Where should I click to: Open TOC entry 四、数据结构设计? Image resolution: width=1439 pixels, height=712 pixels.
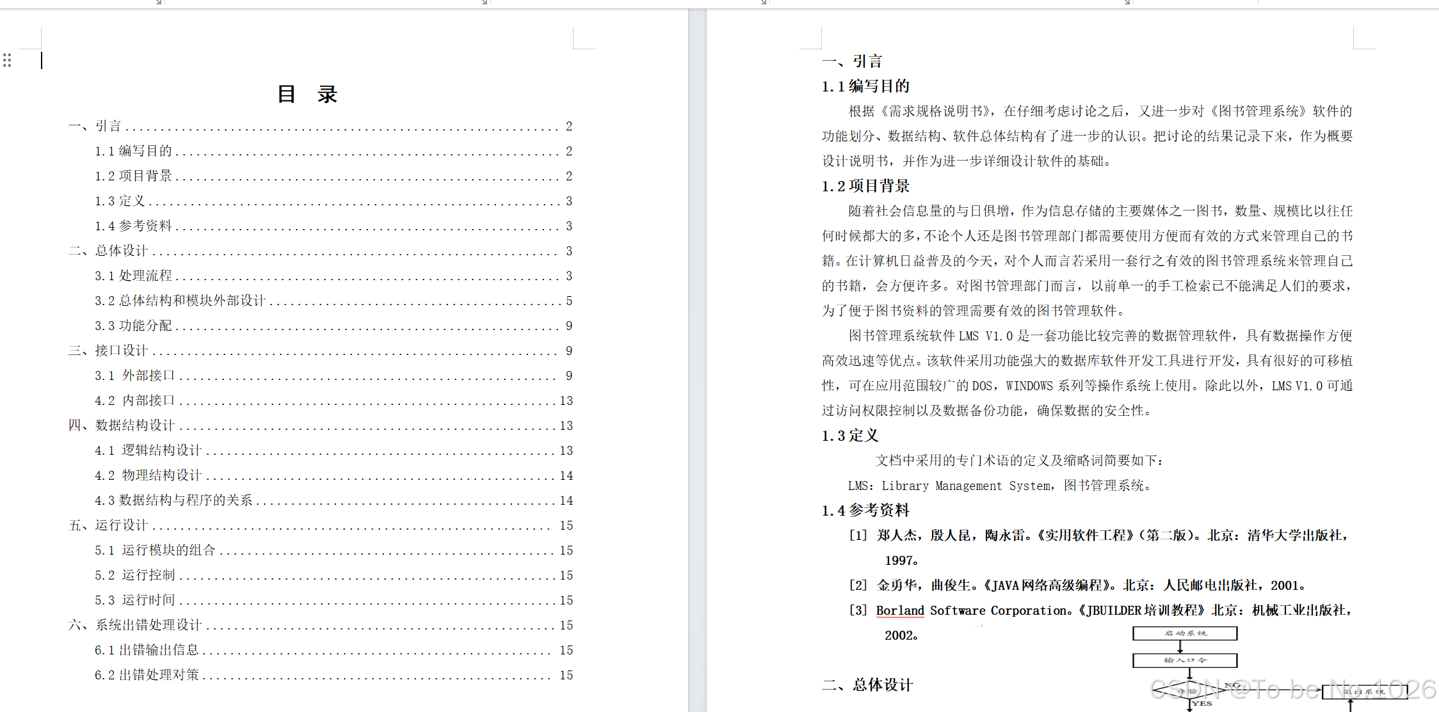(122, 425)
